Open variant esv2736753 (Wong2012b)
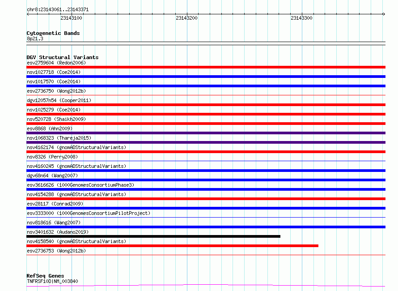 [x=56, y=251]
